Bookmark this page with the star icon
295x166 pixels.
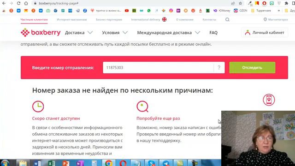241,3
